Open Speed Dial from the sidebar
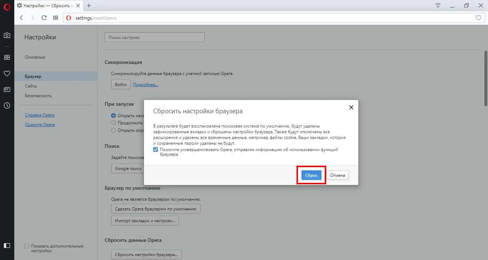Image resolution: width=488 pixels, height=260 pixels. 7,57
